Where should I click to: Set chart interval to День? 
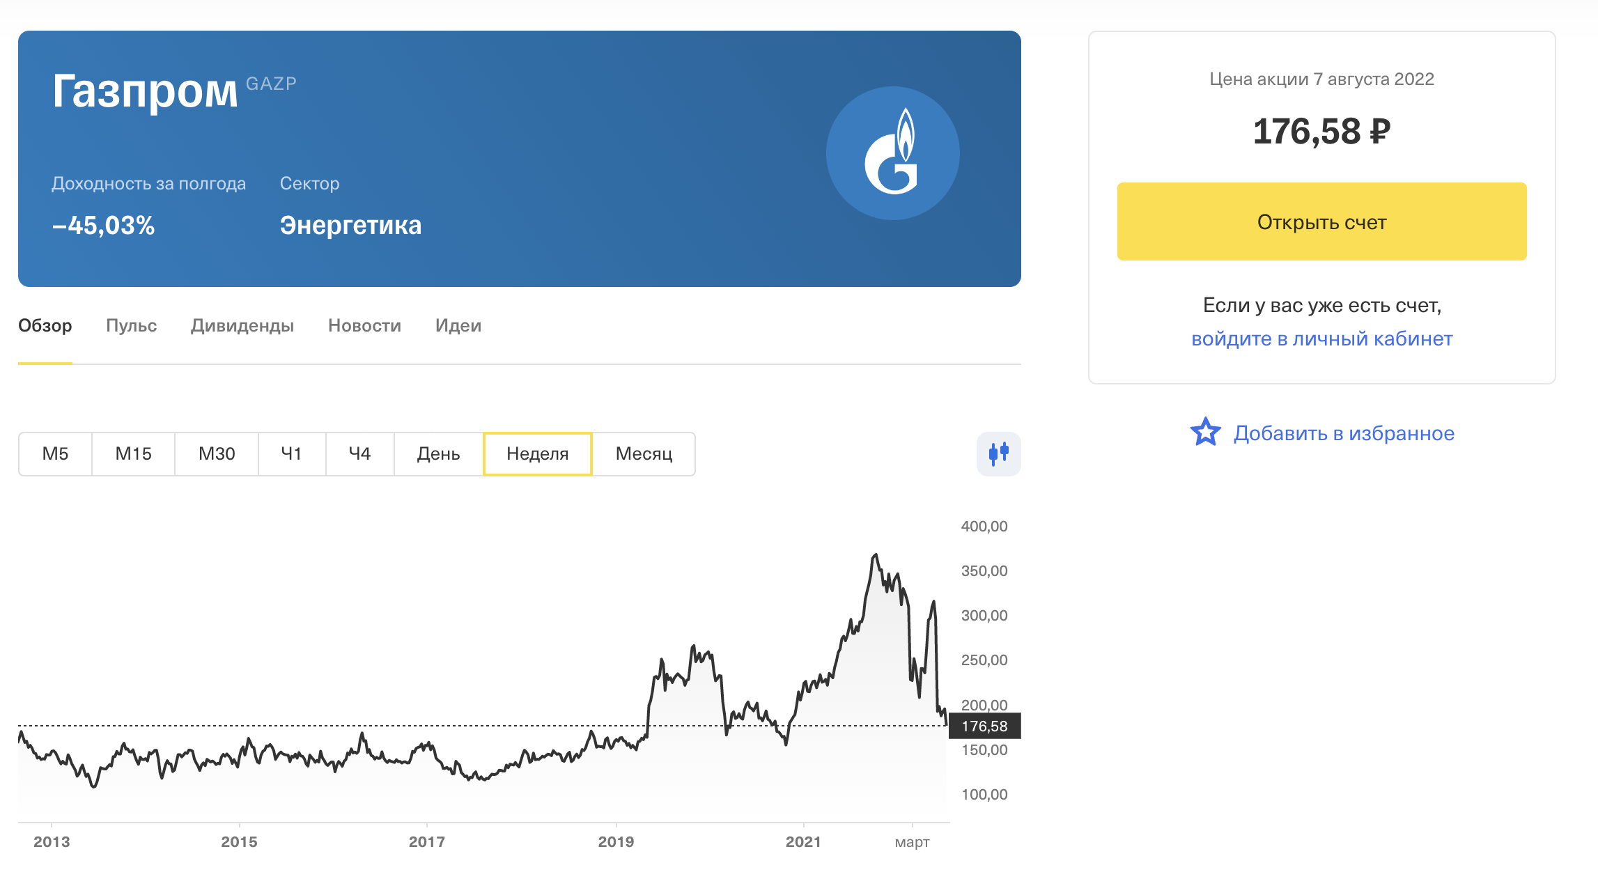[x=438, y=454]
